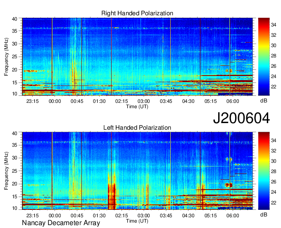Click the 'Time (UT)' label under upper plot

[x=137, y=107]
